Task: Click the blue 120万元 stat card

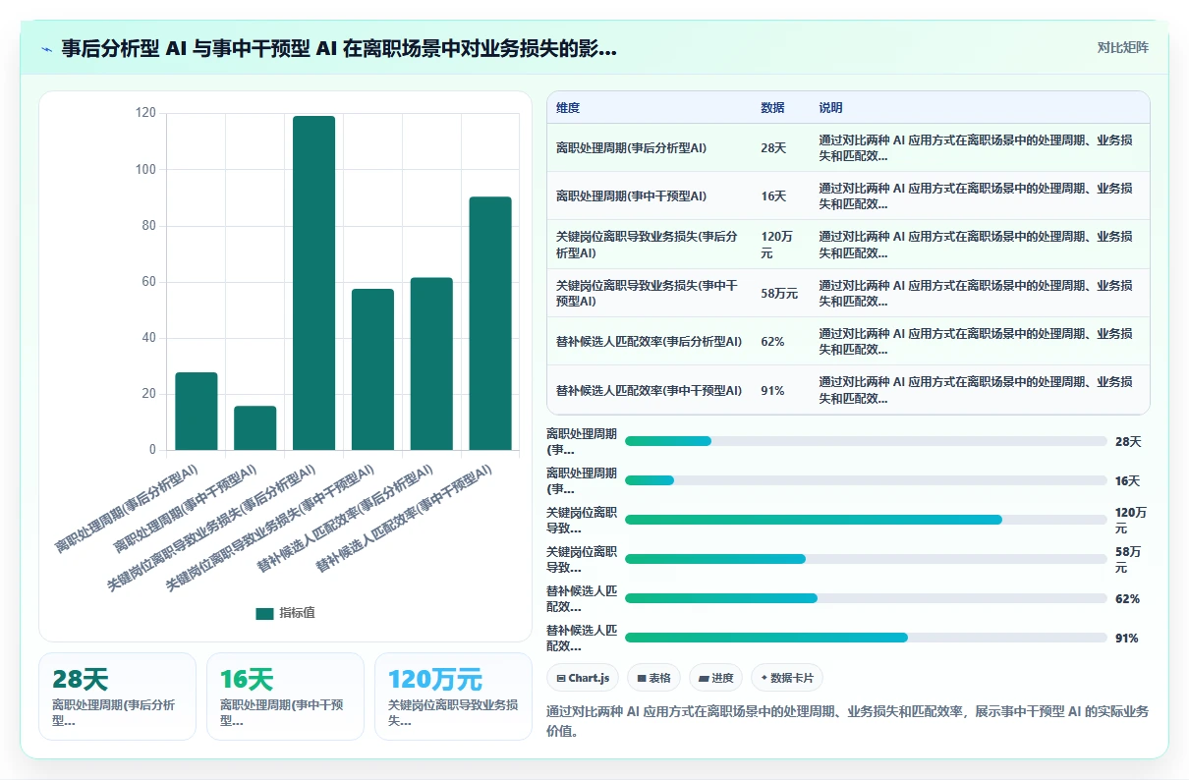Action: 453,696
